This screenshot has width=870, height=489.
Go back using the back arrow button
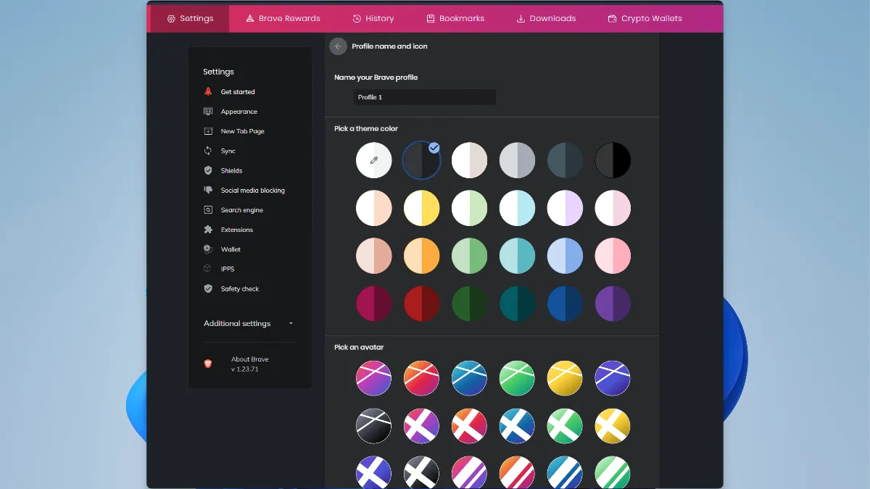pos(338,46)
